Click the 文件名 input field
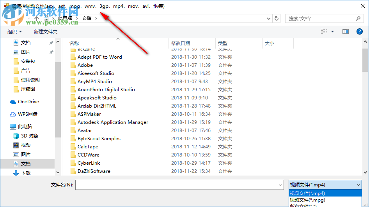This screenshot has height=207, width=369. pos(179,185)
